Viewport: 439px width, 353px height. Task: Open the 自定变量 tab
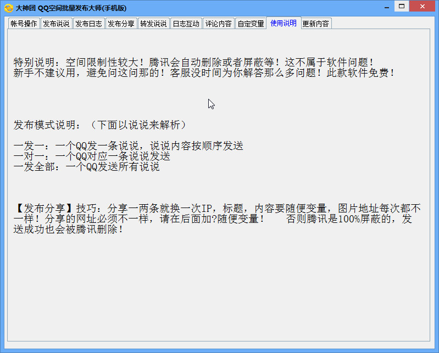tap(251, 24)
